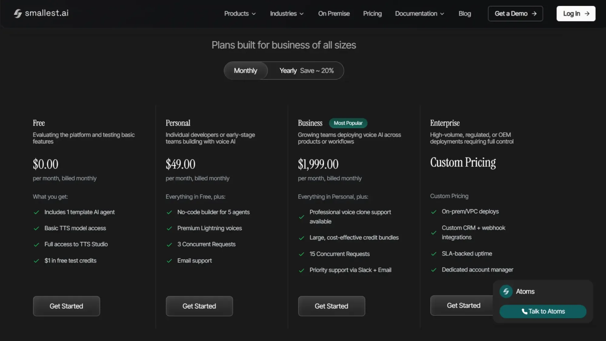Expand the Industries menu
The image size is (606, 341).
(x=286, y=14)
